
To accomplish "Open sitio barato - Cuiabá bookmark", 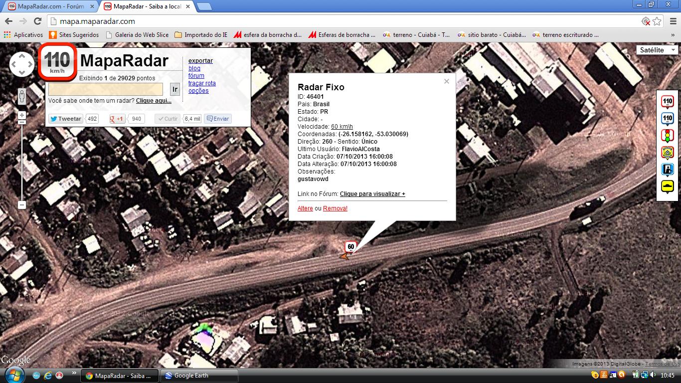I will pos(492,35).
